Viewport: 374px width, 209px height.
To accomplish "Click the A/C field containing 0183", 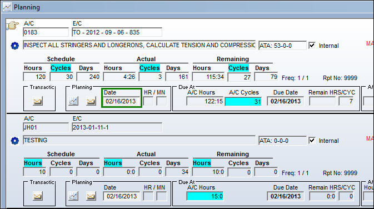I will click(46, 32).
